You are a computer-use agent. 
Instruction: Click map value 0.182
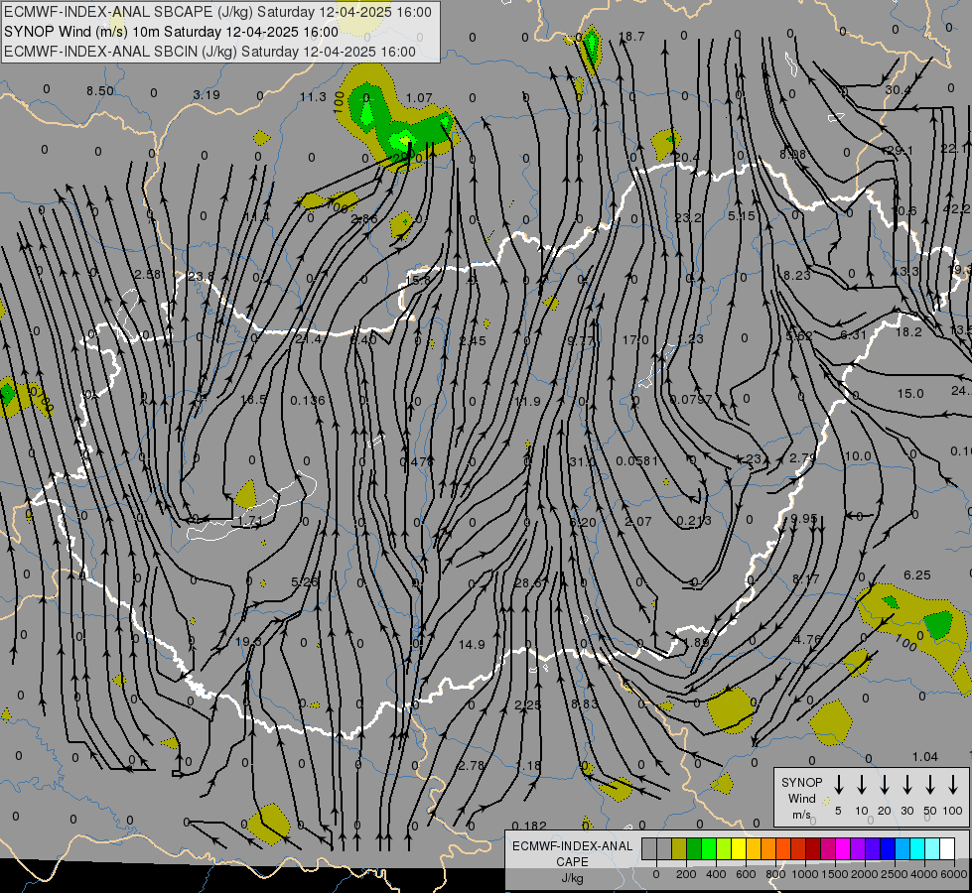pyautogui.click(x=529, y=826)
